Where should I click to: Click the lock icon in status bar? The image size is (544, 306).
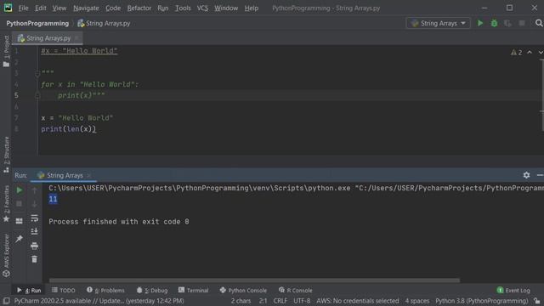tap(537, 301)
